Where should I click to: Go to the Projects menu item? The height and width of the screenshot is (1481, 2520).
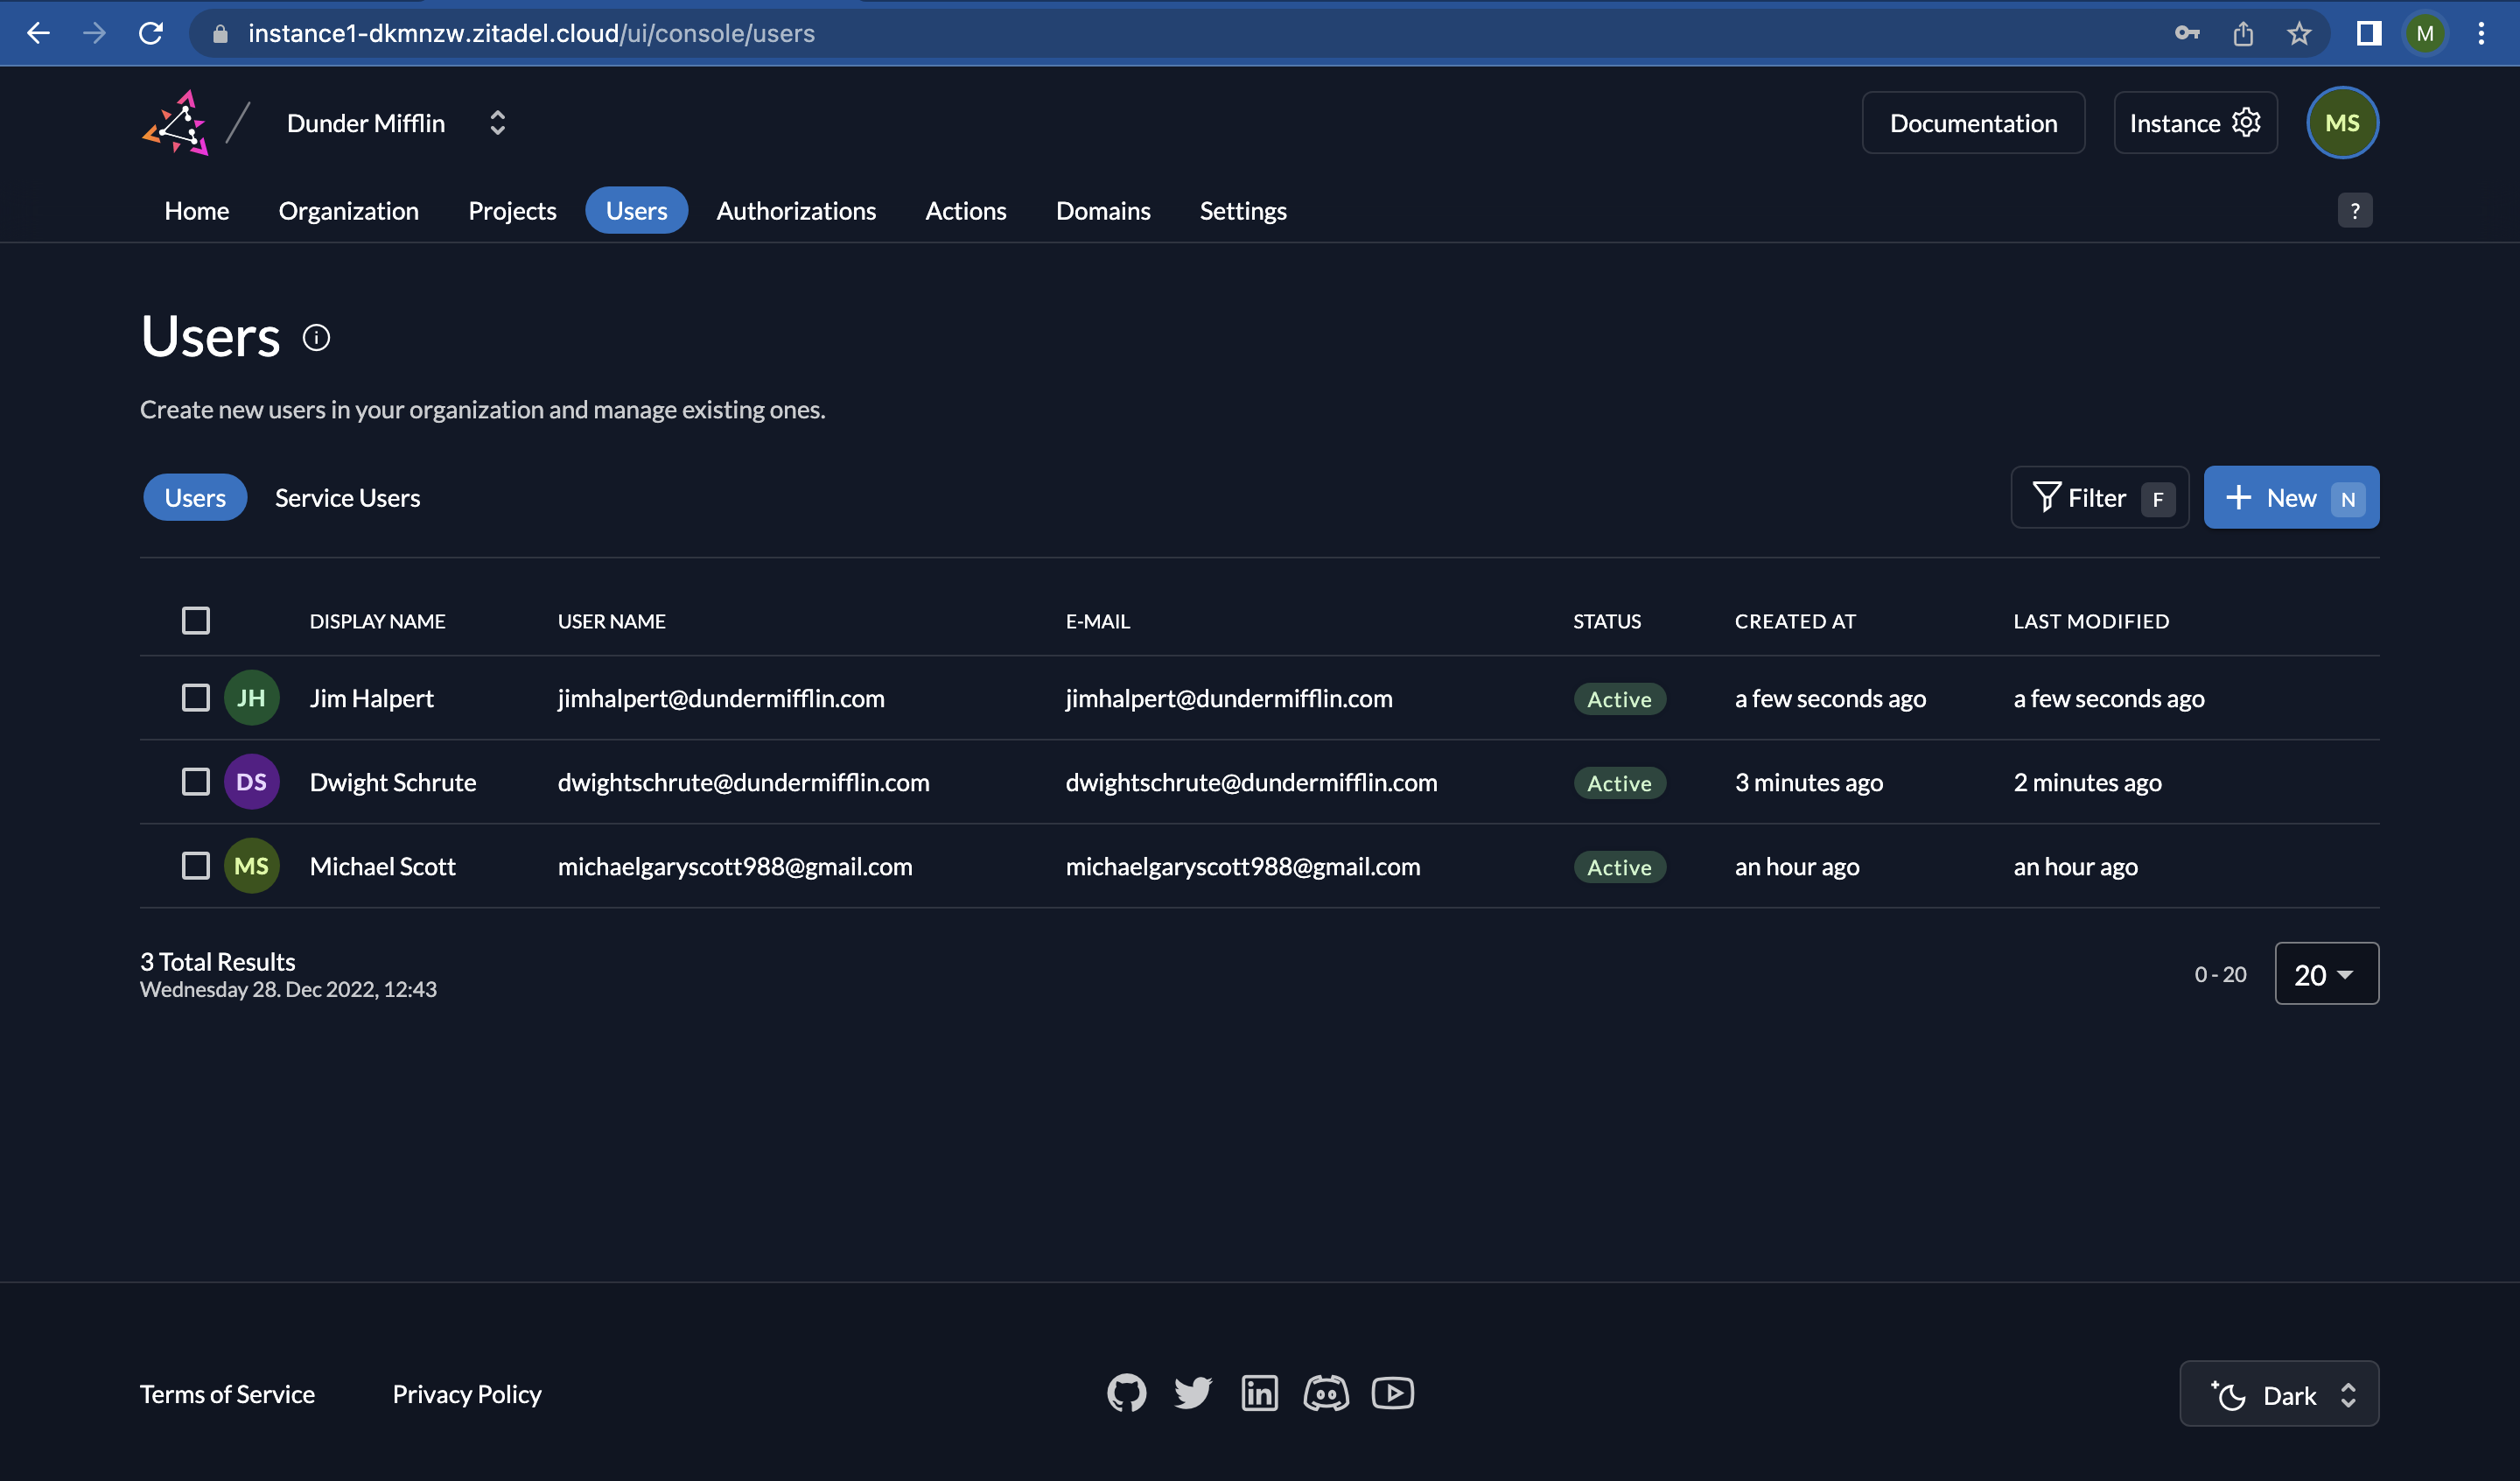pos(512,211)
